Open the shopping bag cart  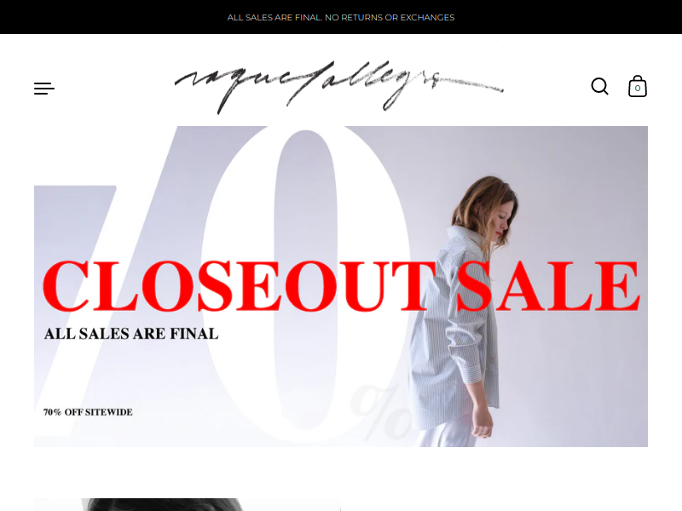point(637,86)
